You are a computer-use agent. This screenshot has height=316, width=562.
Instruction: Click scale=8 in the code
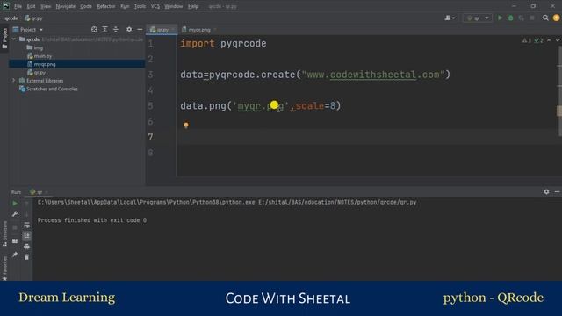315,106
